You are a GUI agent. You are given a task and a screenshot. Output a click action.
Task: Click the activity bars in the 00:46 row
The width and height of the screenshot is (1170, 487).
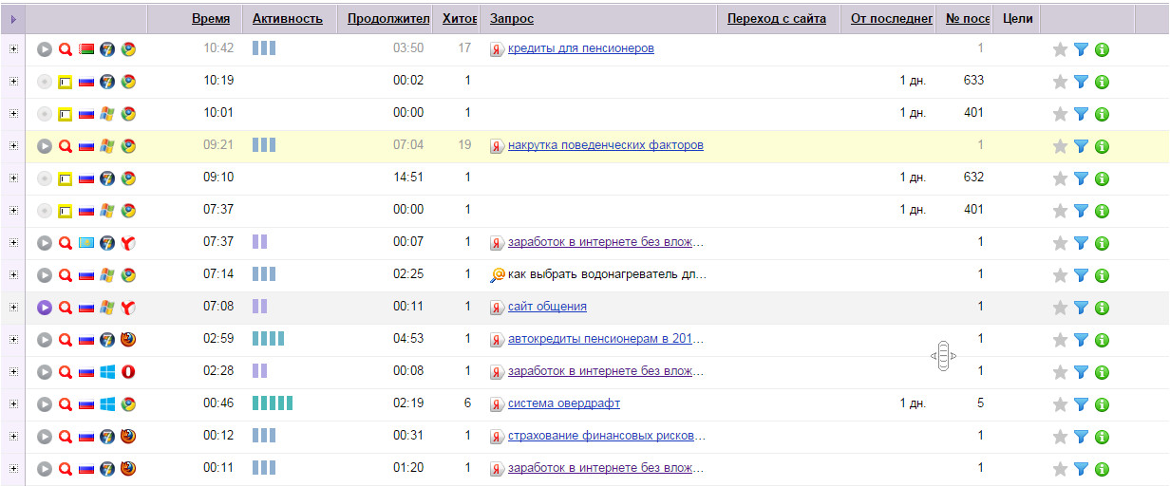click(273, 403)
